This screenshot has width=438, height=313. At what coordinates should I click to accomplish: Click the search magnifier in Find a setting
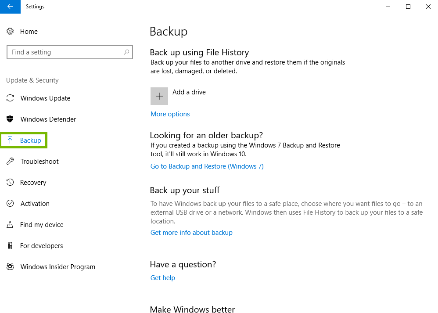pyautogui.click(x=126, y=52)
